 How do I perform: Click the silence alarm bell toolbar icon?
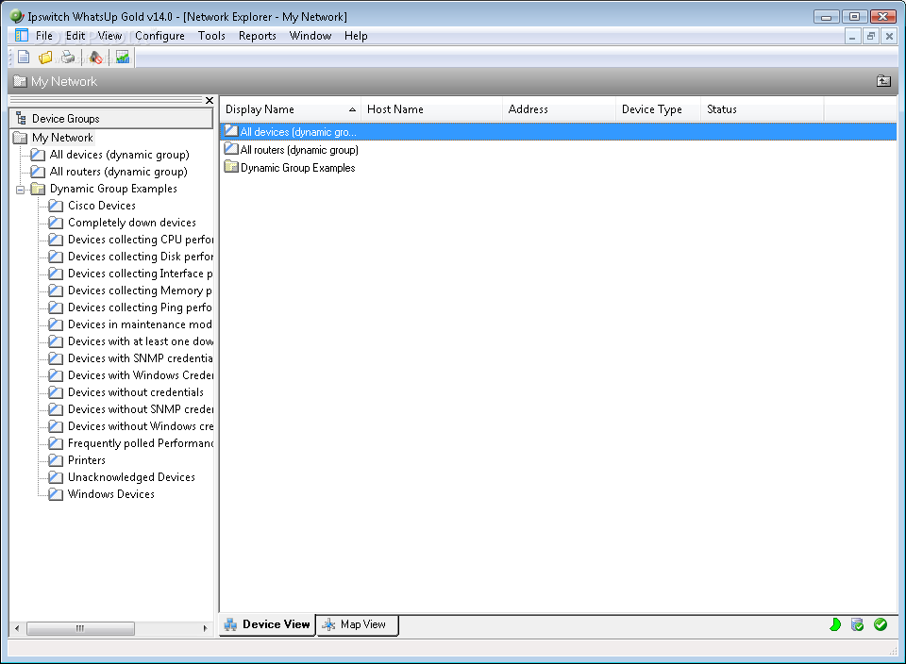[96, 58]
